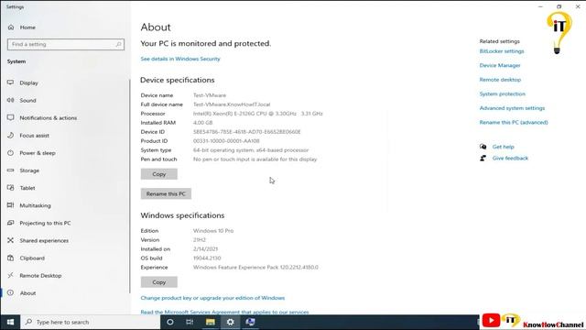Select the Version value 21H2
The width and height of the screenshot is (586, 330).
(200, 240)
